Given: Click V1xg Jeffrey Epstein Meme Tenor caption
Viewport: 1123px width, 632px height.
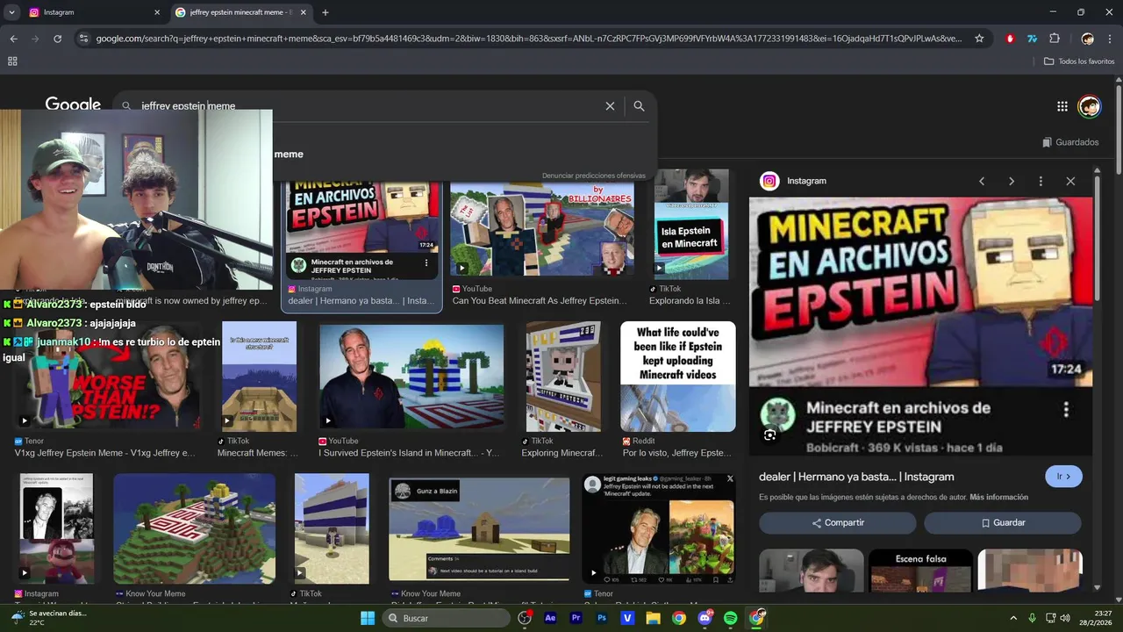Looking at the screenshot, I should pos(105,453).
